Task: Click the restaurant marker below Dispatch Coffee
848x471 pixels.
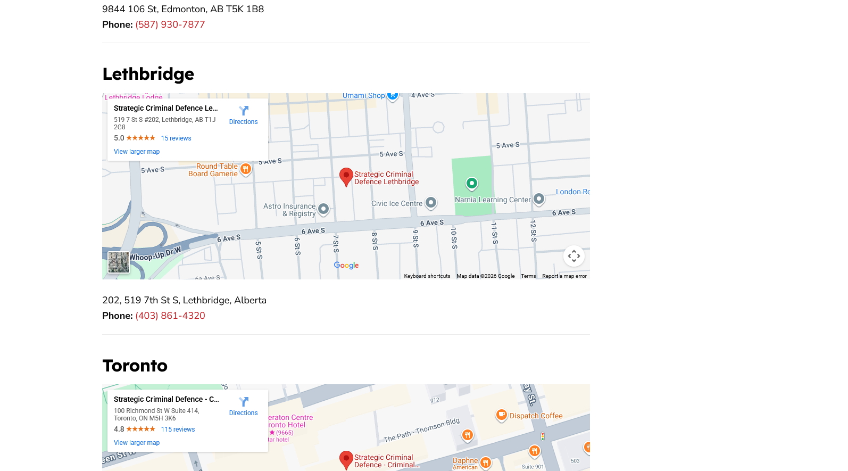Action: click(534, 451)
